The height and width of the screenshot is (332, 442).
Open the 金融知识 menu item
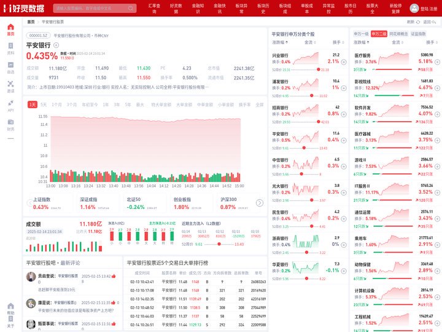point(198,9)
